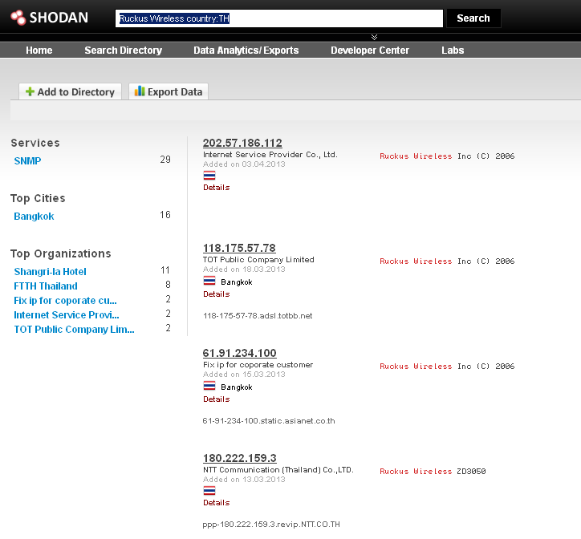Click SNMP count 29
The height and width of the screenshot is (539, 581).
click(165, 160)
